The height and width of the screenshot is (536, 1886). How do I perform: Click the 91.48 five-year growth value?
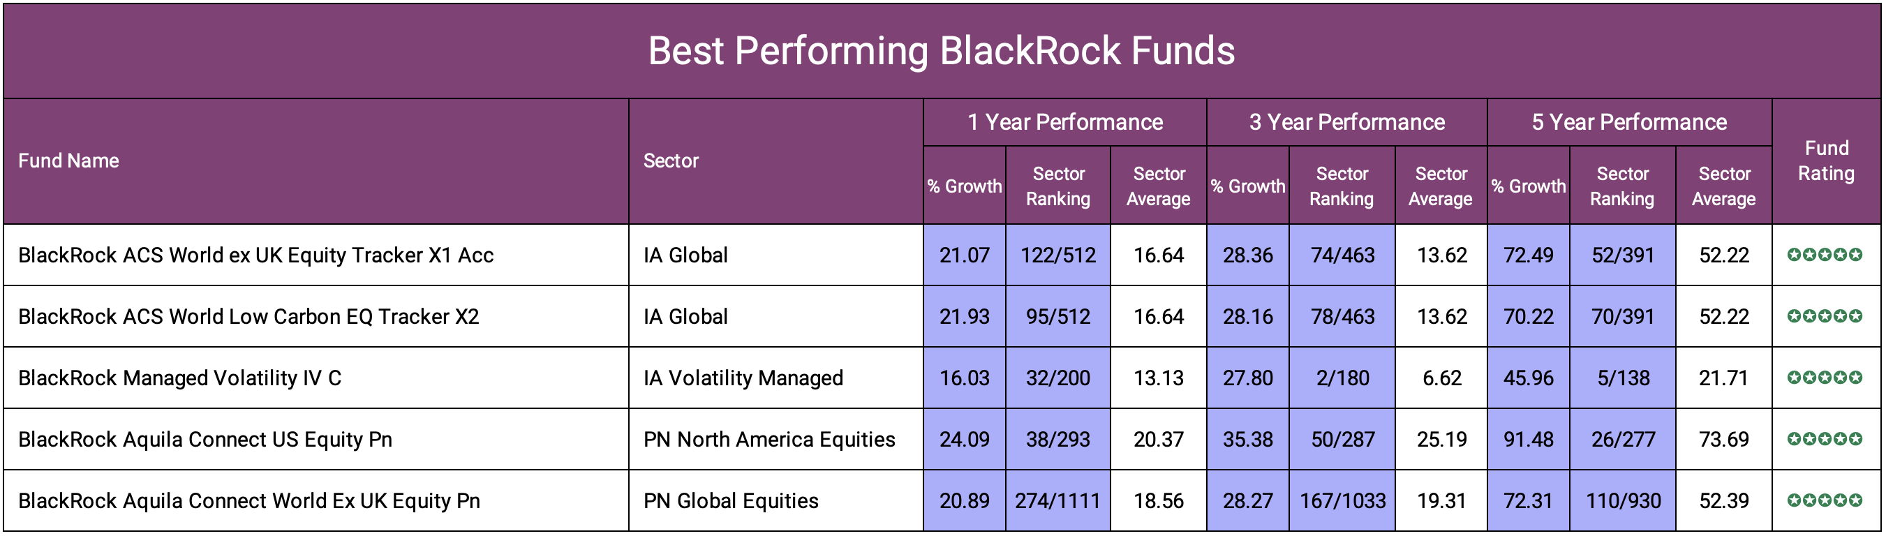1528,440
